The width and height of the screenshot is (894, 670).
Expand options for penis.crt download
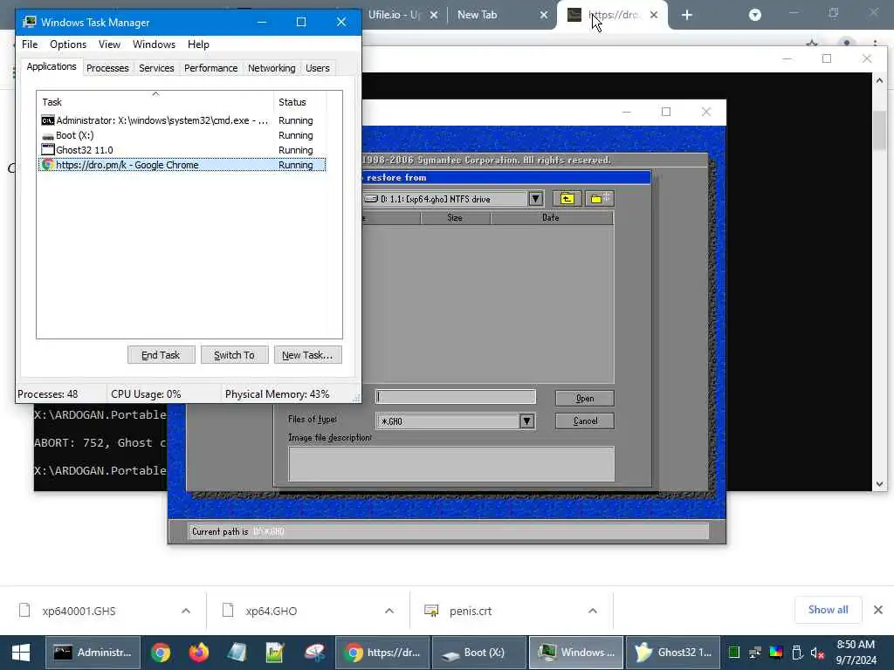tap(593, 611)
